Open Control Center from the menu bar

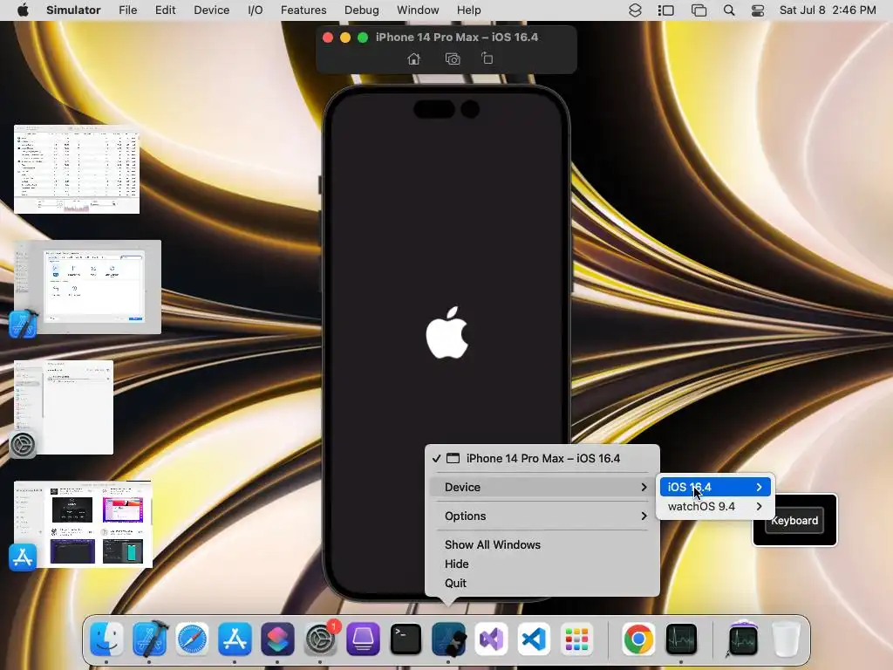(x=758, y=10)
